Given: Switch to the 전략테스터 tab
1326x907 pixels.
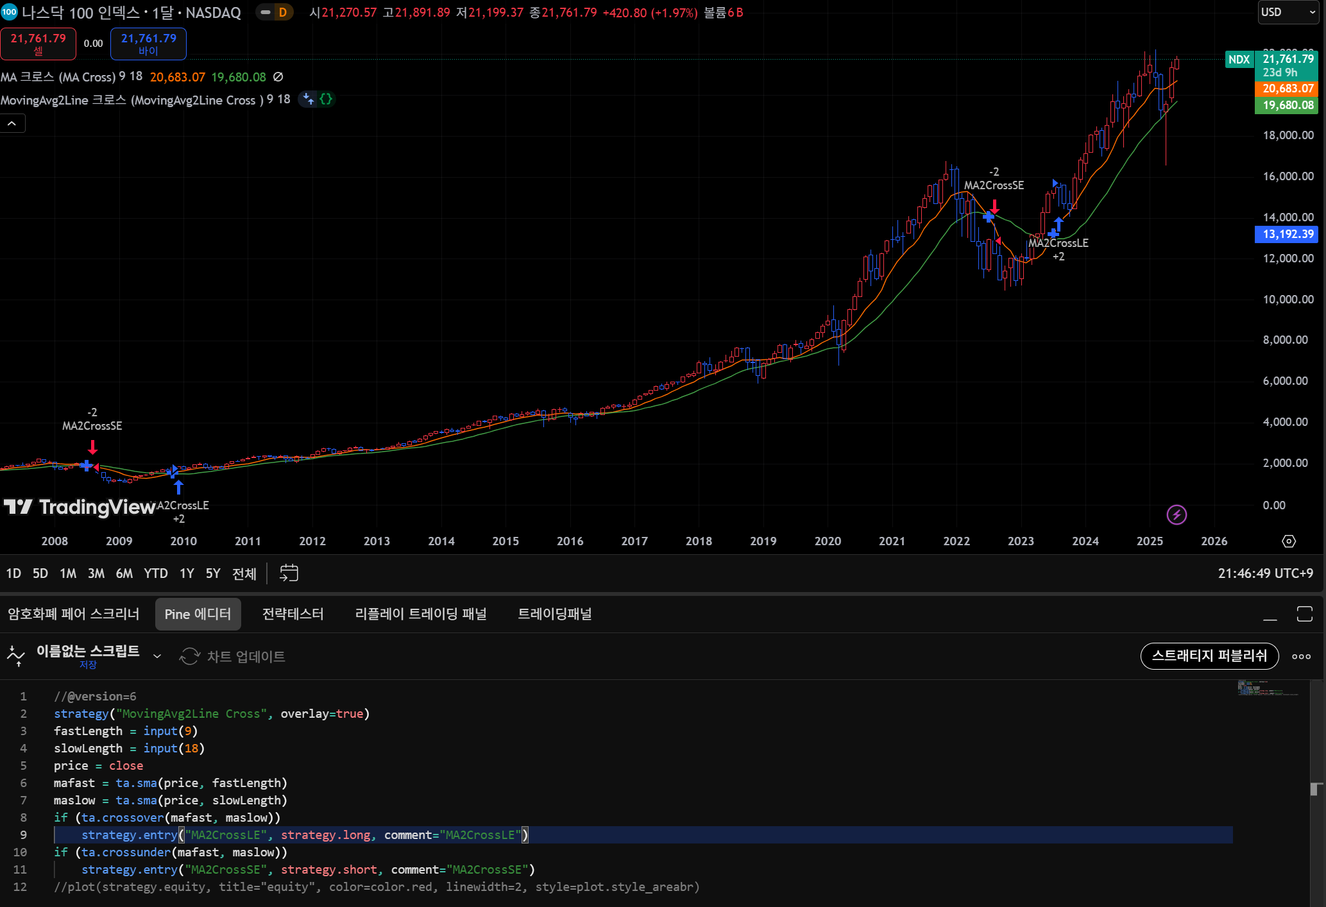Looking at the screenshot, I should (x=293, y=614).
